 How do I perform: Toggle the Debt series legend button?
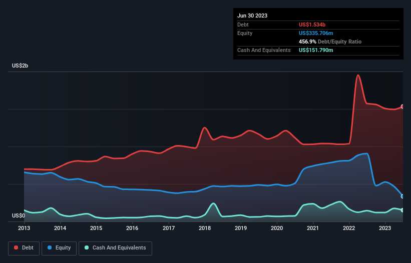point(24,248)
